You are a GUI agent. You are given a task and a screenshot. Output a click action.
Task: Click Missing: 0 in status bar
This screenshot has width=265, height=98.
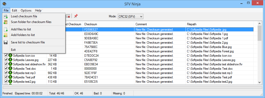pos(119,93)
